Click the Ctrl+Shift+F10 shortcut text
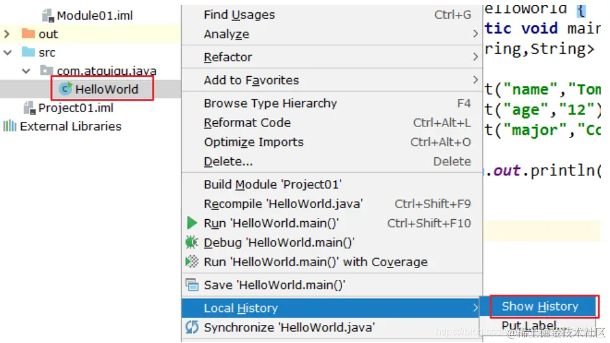Screen dimensions: 610x343 coord(429,224)
